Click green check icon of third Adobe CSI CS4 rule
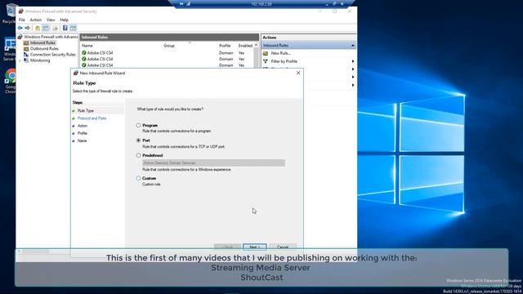523x294 pixels. (x=84, y=65)
